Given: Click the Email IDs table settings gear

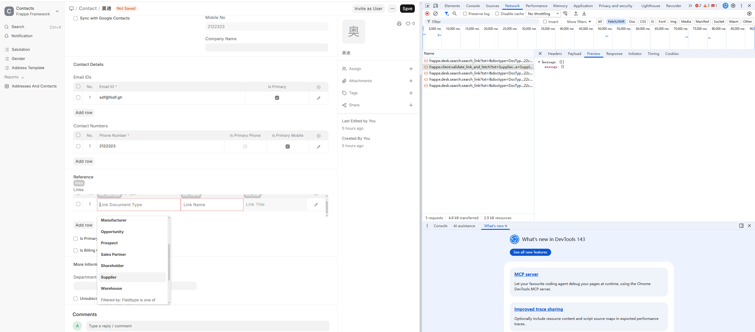Looking at the screenshot, I should (x=318, y=87).
